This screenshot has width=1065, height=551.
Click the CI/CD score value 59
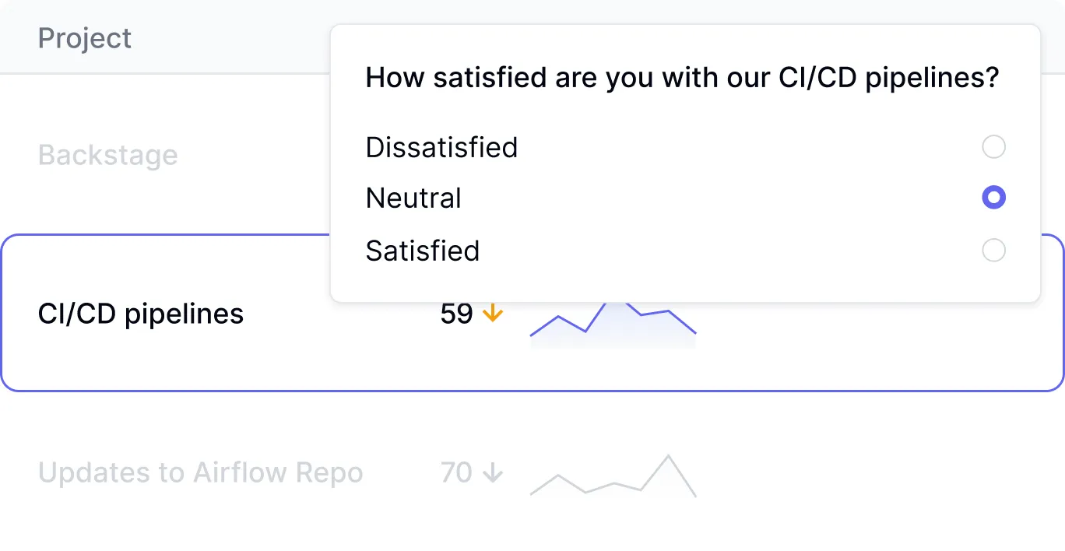(x=456, y=314)
